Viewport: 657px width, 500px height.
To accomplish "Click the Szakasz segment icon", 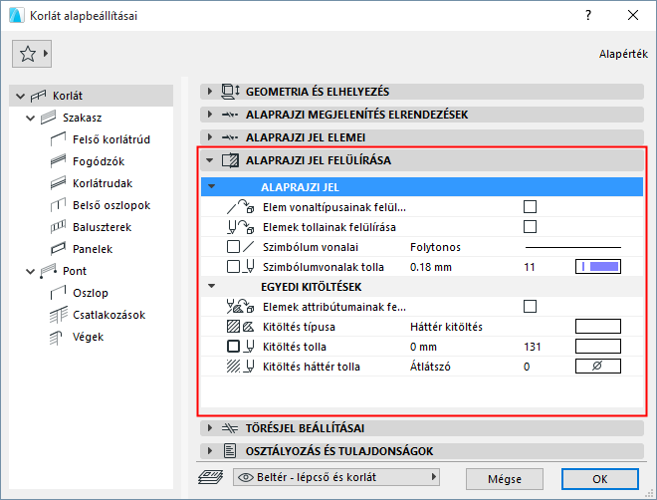I will pyautogui.click(x=48, y=118).
